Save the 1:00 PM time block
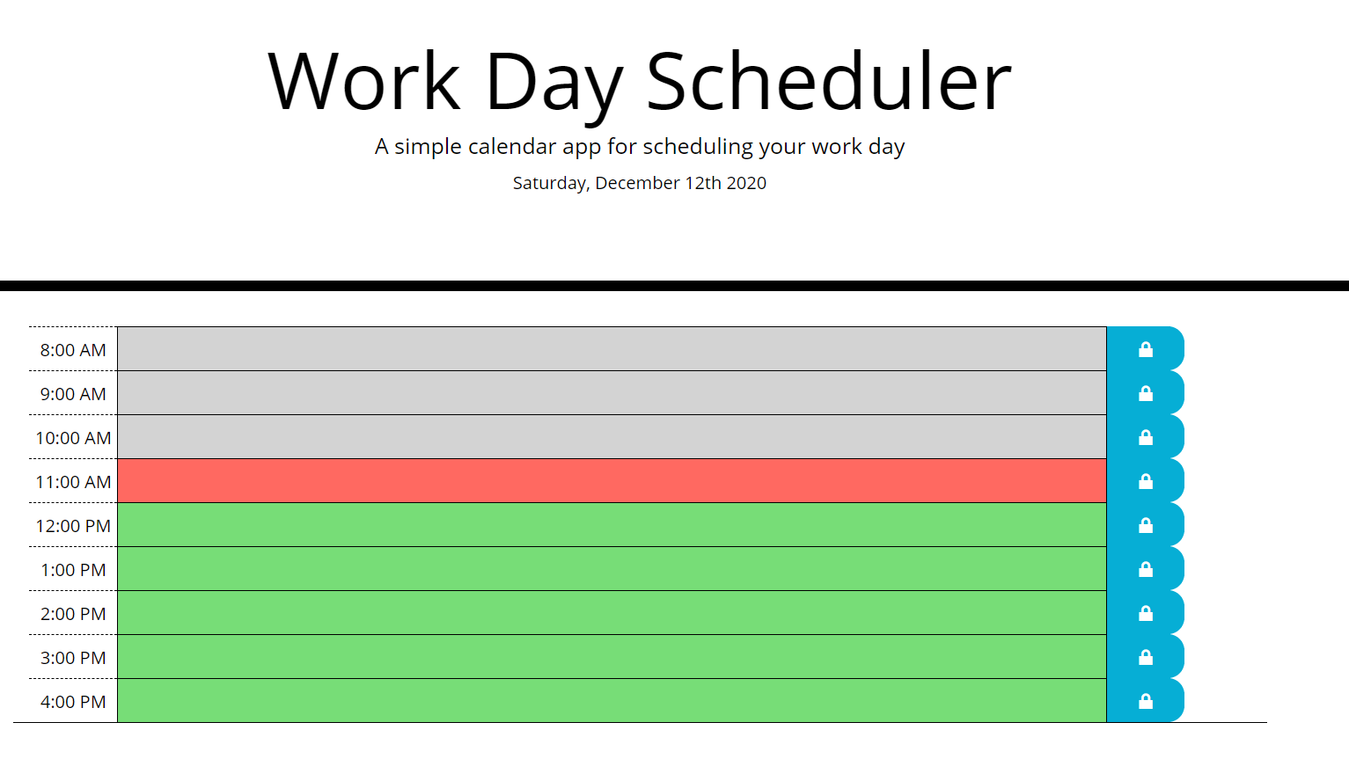 point(1145,568)
